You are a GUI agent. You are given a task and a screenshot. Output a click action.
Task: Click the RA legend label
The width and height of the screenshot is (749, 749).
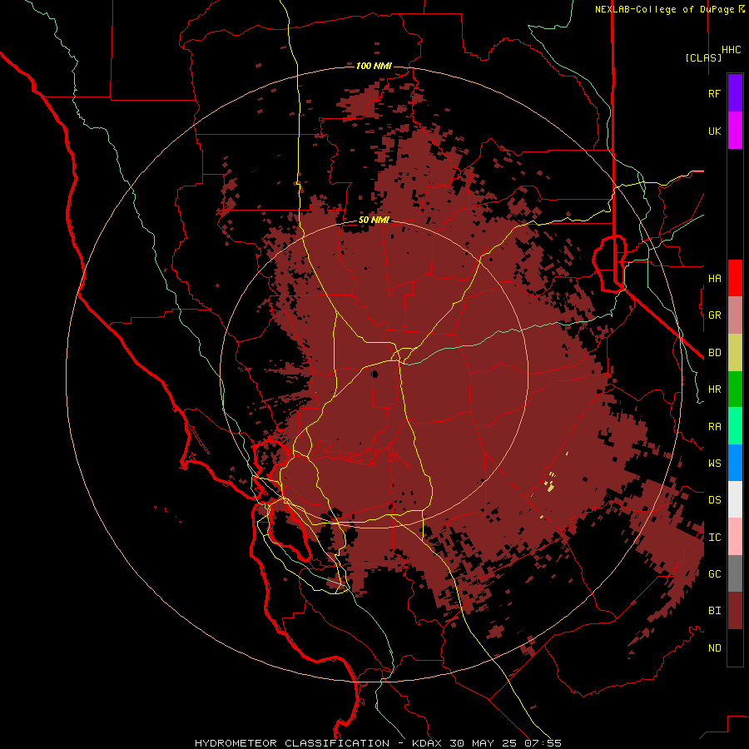pos(714,427)
